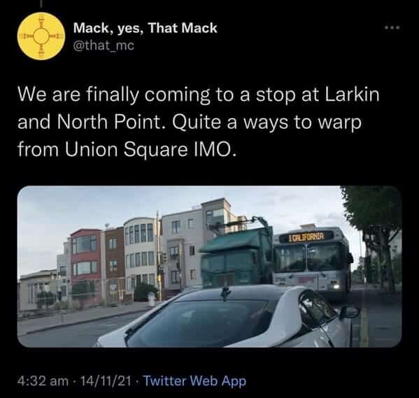Screen dimensions: 419x398
Task: Click the yellow circular profile avatar
Action: pos(41,36)
